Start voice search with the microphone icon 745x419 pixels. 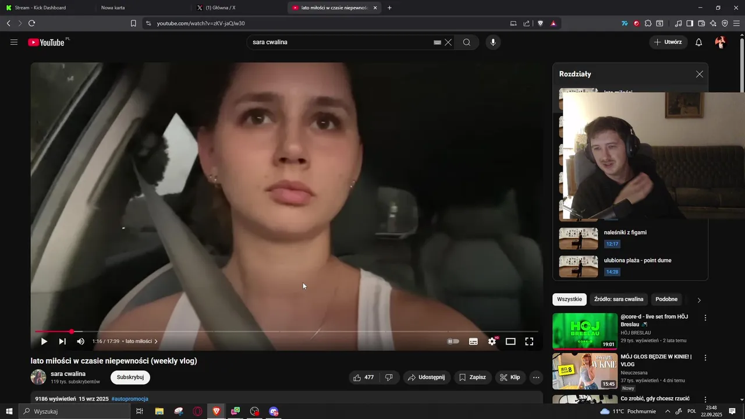point(493,42)
